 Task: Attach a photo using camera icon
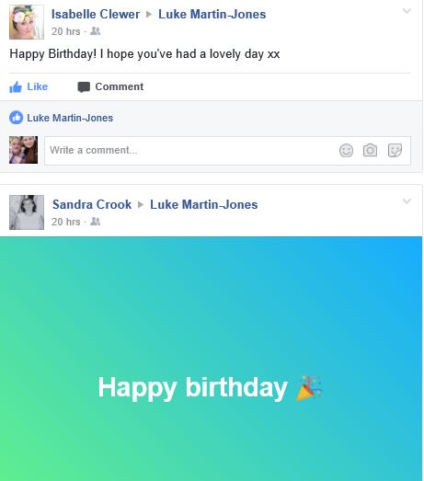tap(370, 150)
